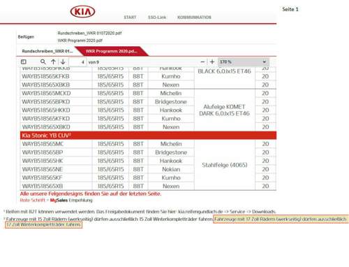
Task: Click the kia.reifengundlach.de footnote reference
Action: [x=200, y=212]
